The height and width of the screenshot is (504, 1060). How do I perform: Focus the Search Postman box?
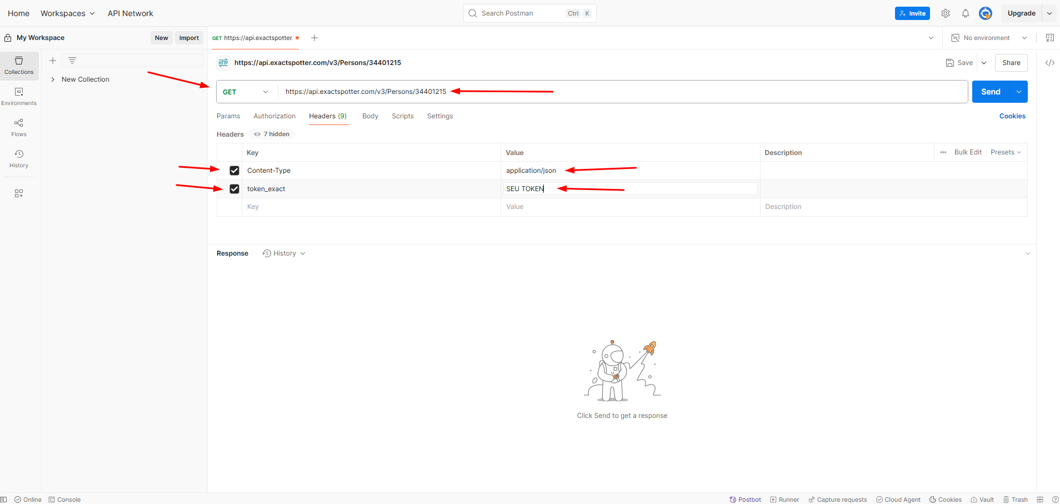[x=530, y=13]
